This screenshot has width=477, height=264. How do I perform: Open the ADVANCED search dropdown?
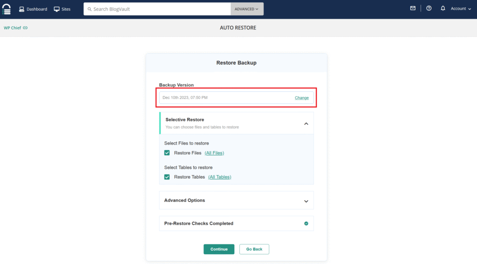pos(247,9)
